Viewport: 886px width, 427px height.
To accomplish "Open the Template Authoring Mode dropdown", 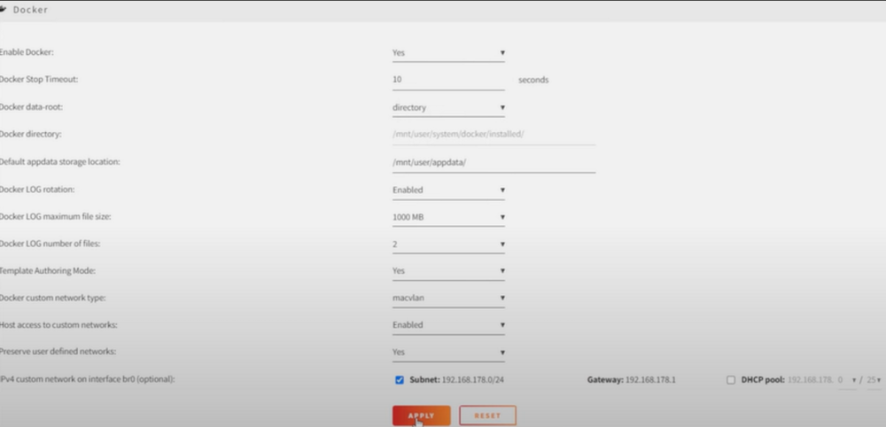I will (x=448, y=270).
